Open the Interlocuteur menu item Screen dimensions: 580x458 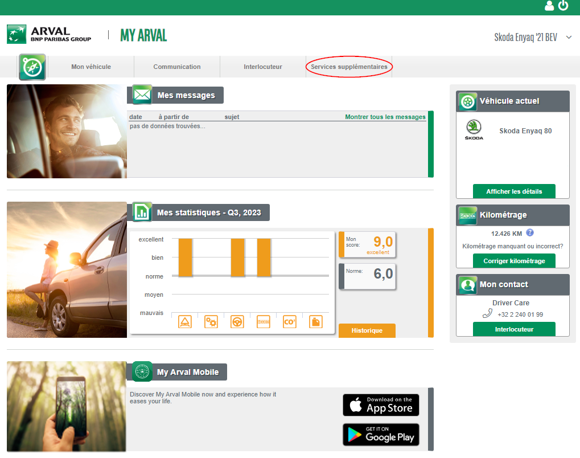[262, 67]
